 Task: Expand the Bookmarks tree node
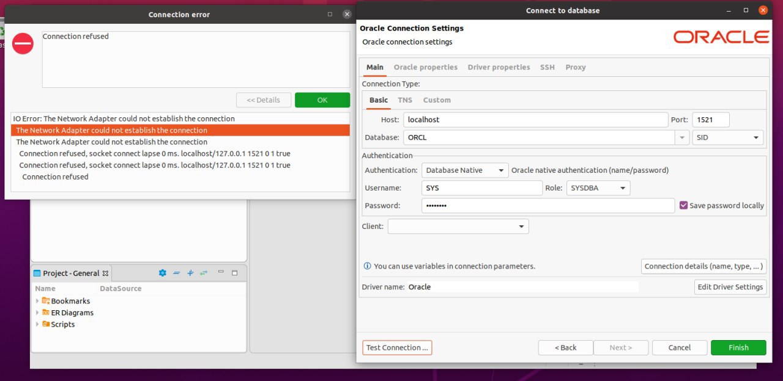pyautogui.click(x=37, y=300)
